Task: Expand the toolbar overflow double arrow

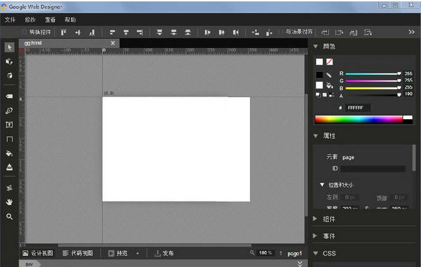Action: pos(411,32)
